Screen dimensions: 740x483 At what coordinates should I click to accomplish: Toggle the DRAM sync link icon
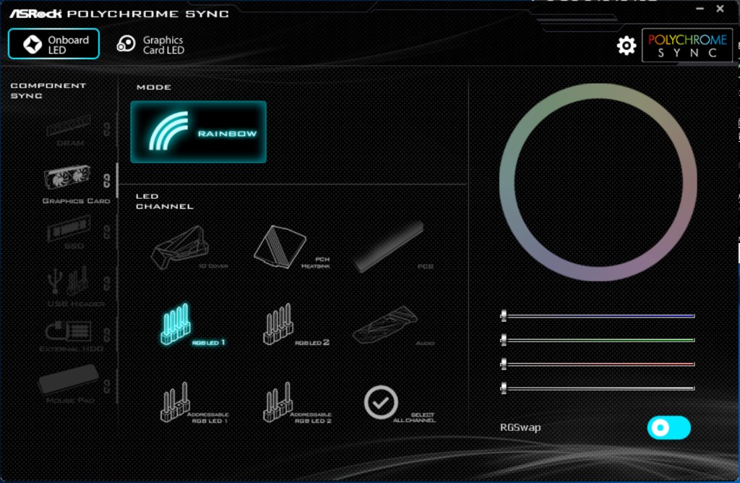[107, 129]
